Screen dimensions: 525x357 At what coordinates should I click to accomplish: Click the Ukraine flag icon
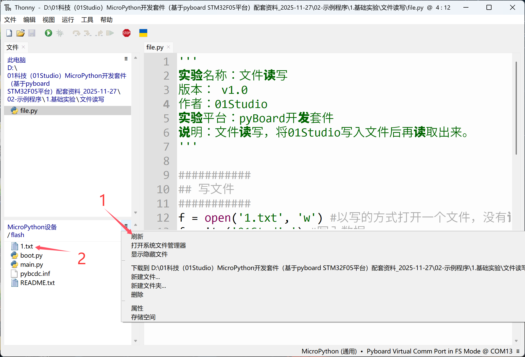[143, 33]
